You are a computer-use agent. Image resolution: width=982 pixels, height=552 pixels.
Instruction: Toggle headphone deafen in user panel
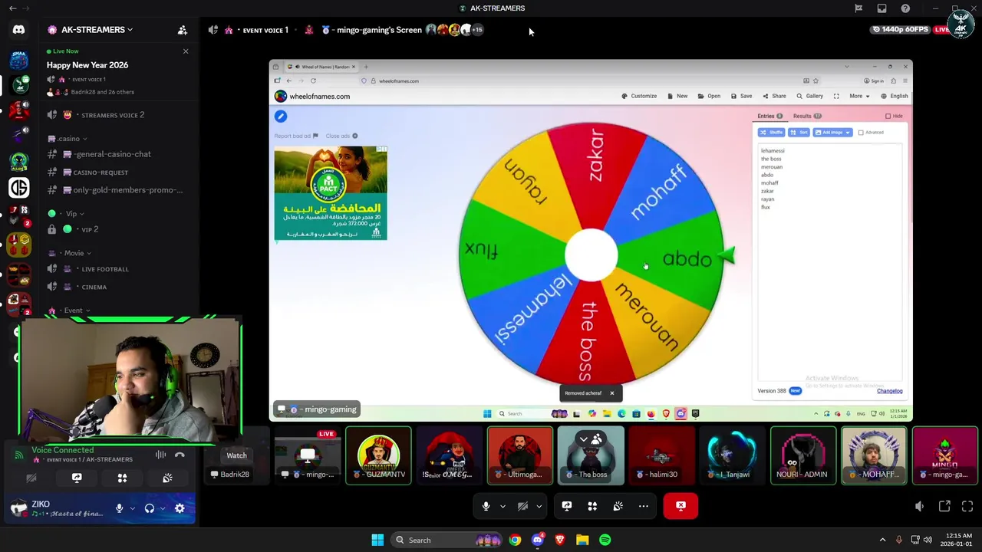click(150, 508)
